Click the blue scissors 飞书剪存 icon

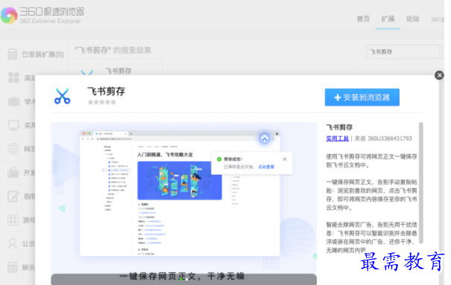(62, 96)
